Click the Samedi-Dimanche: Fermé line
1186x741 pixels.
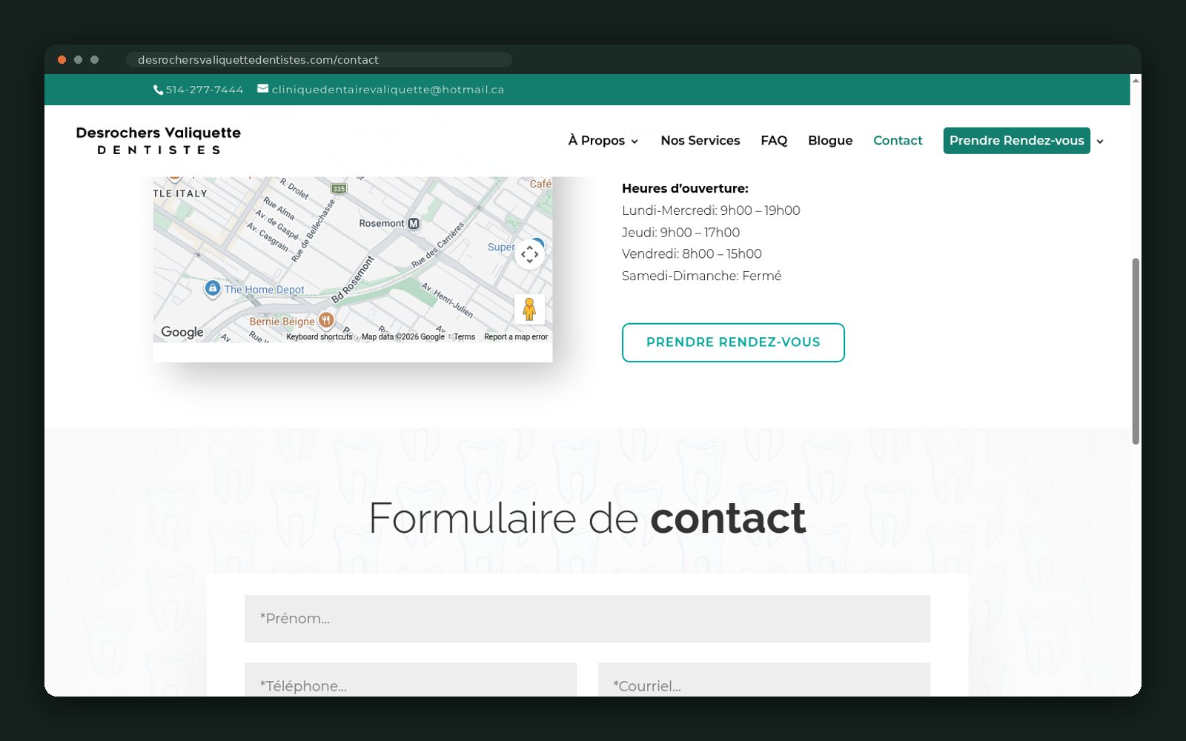[x=701, y=276]
